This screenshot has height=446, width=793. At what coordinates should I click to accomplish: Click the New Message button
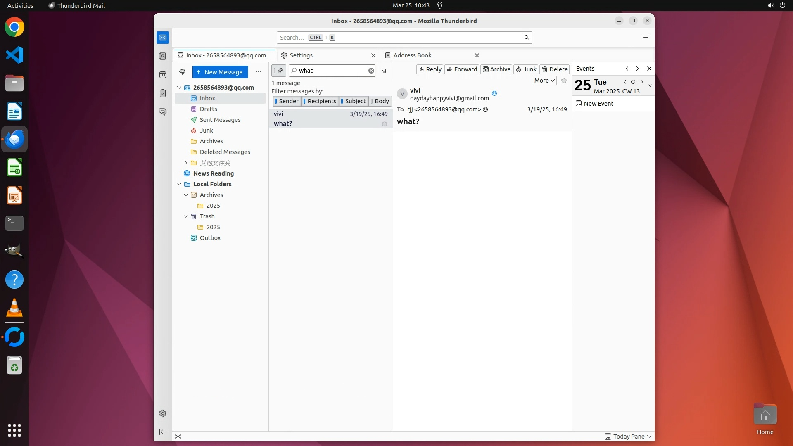point(220,72)
